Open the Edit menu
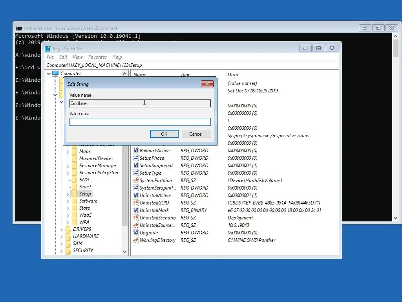This screenshot has width=402, height=302. (63, 57)
